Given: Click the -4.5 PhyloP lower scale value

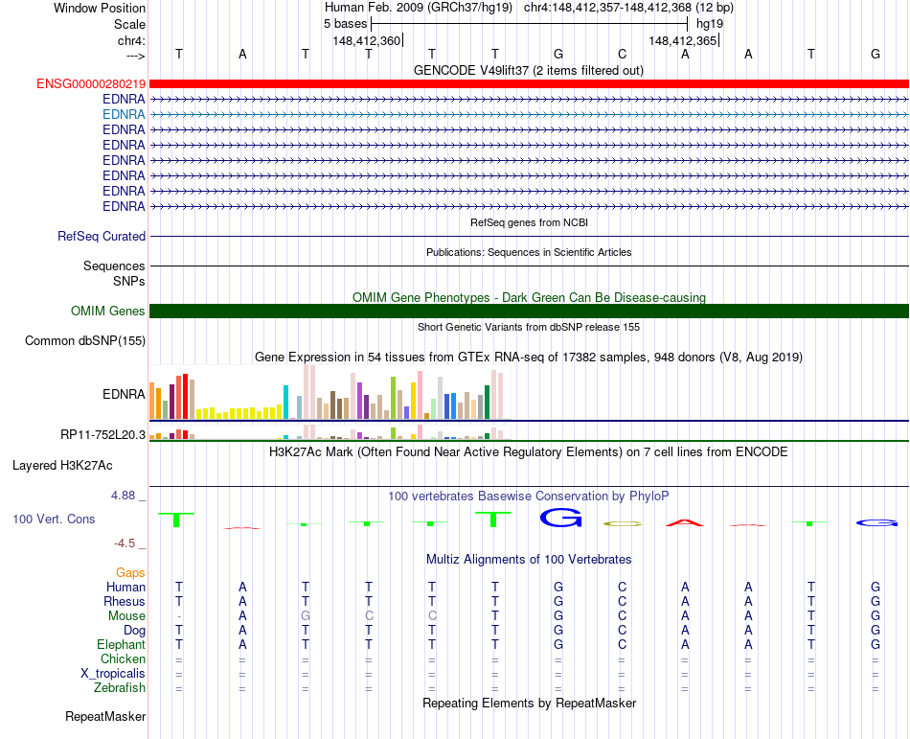Looking at the screenshot, I should pyautogui.click(x=125, y=543).
